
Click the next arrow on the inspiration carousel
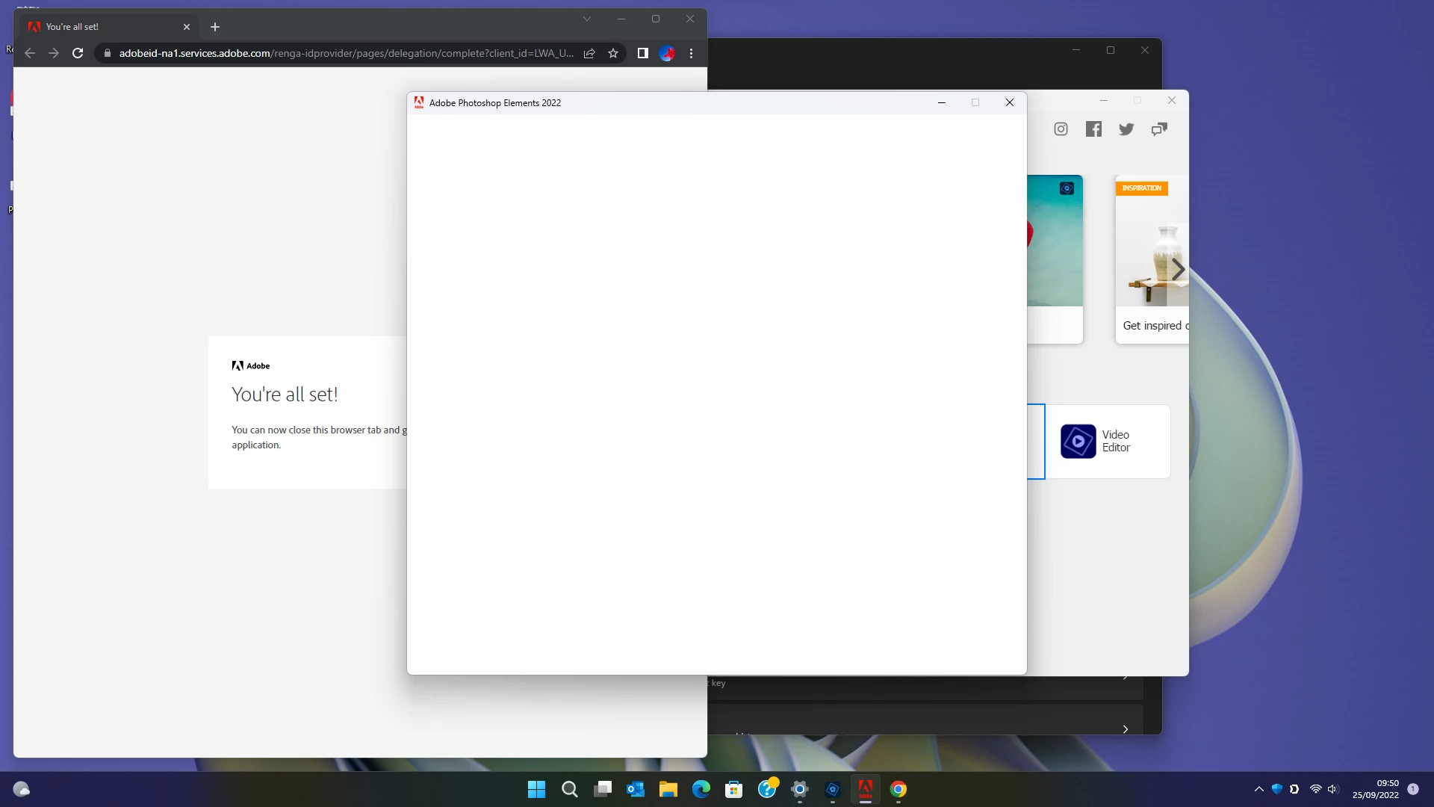(1178, 270)
